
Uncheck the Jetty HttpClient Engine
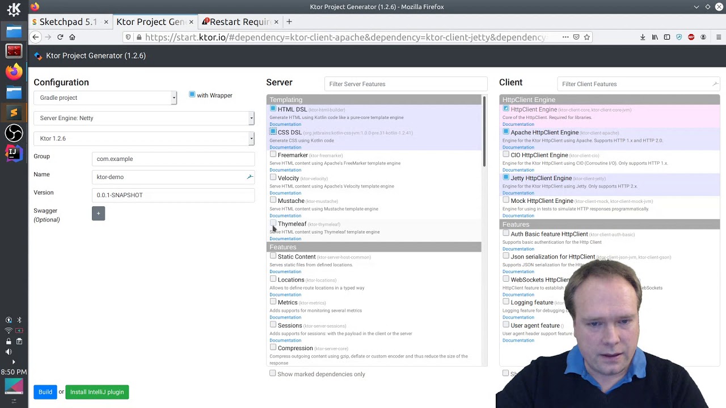click(x=506, y=177)
